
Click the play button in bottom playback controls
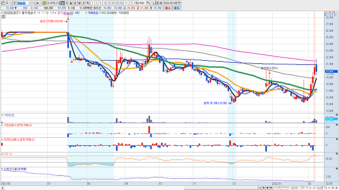260,188
